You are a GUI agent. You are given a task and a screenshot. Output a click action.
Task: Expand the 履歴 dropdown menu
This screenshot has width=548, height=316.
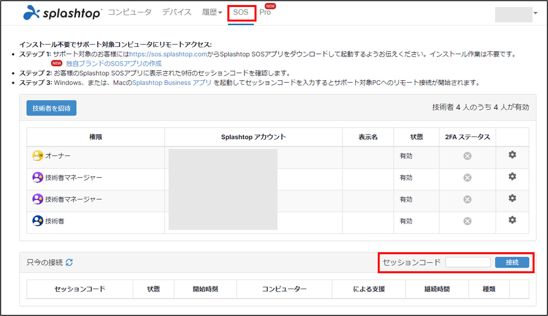[212, 12]
